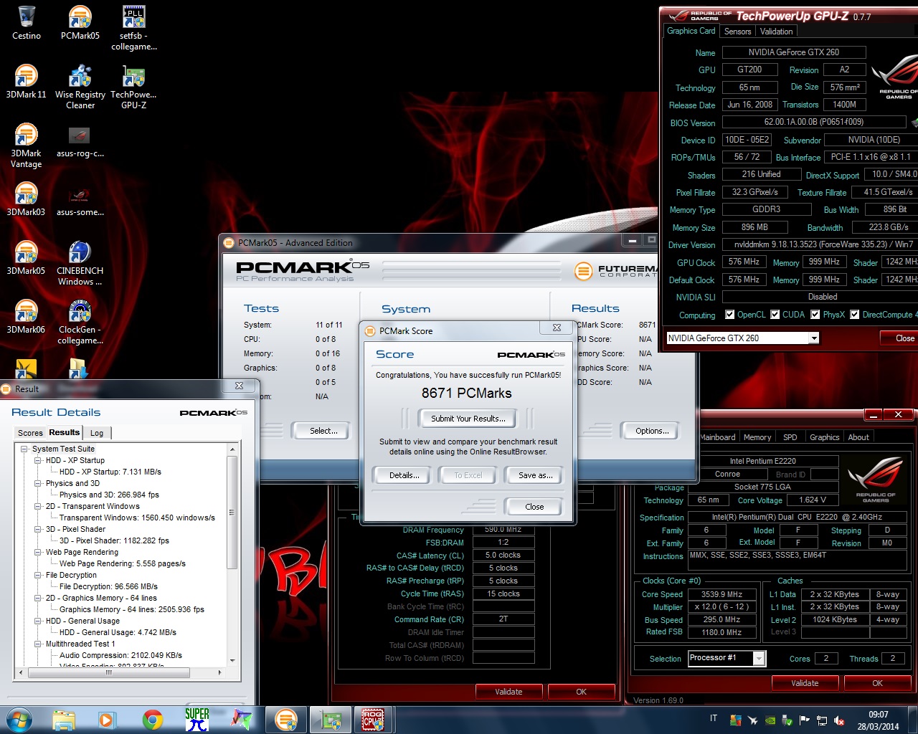Image resolution: width=918 pixels, height=734 pixels.
Task: Collapse the HDD - XP Startup node
Action: (x=38, y=461)
